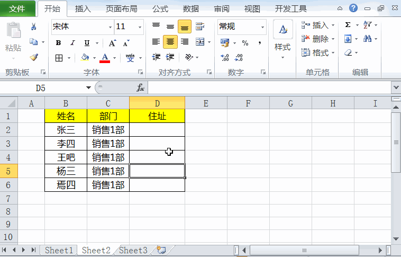Click the Copy icon in clipboard group
The height and width of the screenshot is (257, 401).
(33, 42)
